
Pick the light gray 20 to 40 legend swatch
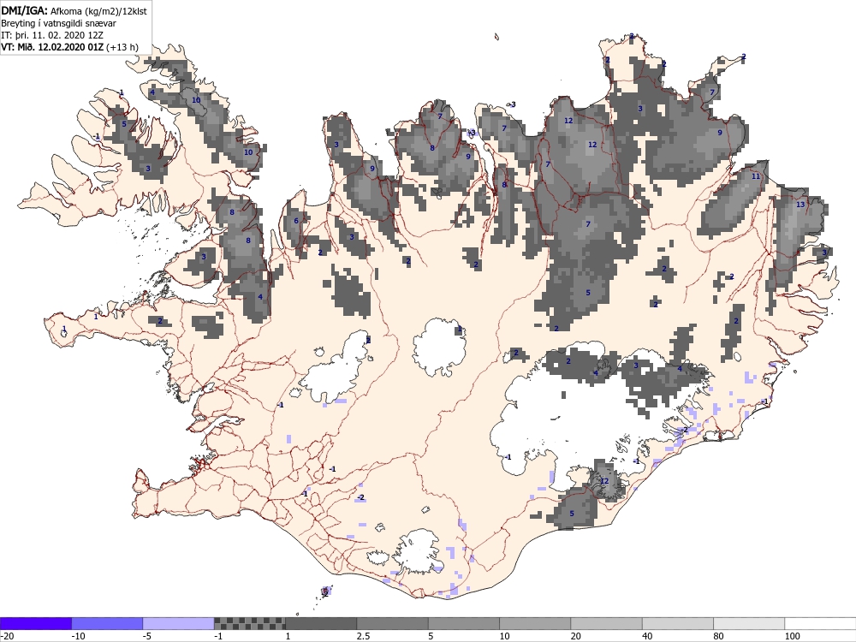click(607, 623)
